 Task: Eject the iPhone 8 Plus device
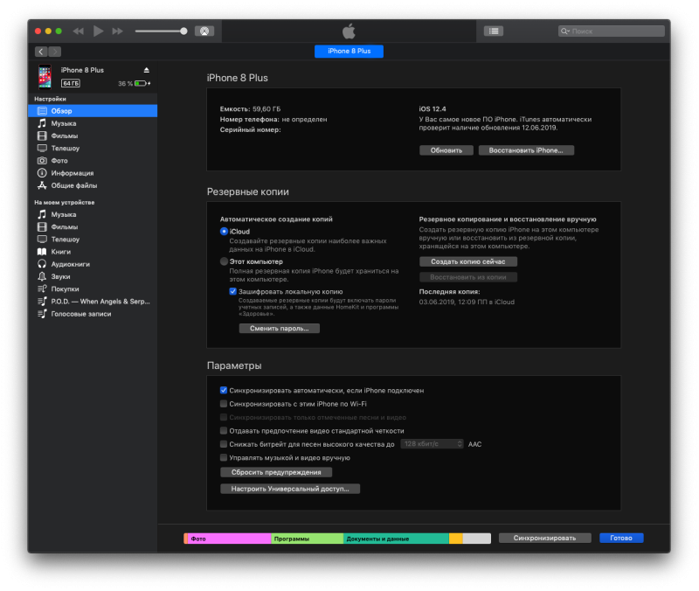146,70
